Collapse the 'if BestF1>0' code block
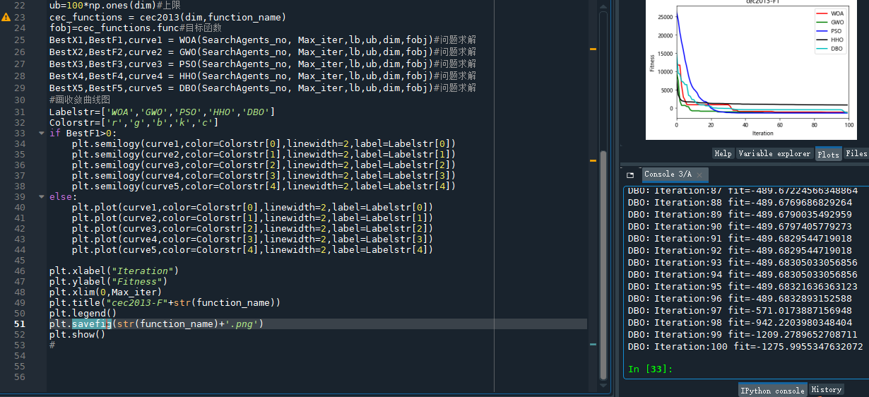The image size is (869, 397). click(41, 134)
